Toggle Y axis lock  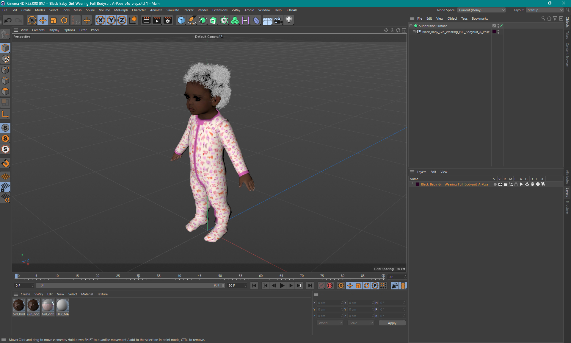pos(111,20)
